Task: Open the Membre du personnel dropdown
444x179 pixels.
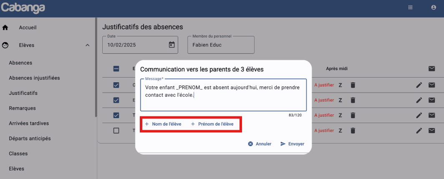Action: [x=221, y=45]
